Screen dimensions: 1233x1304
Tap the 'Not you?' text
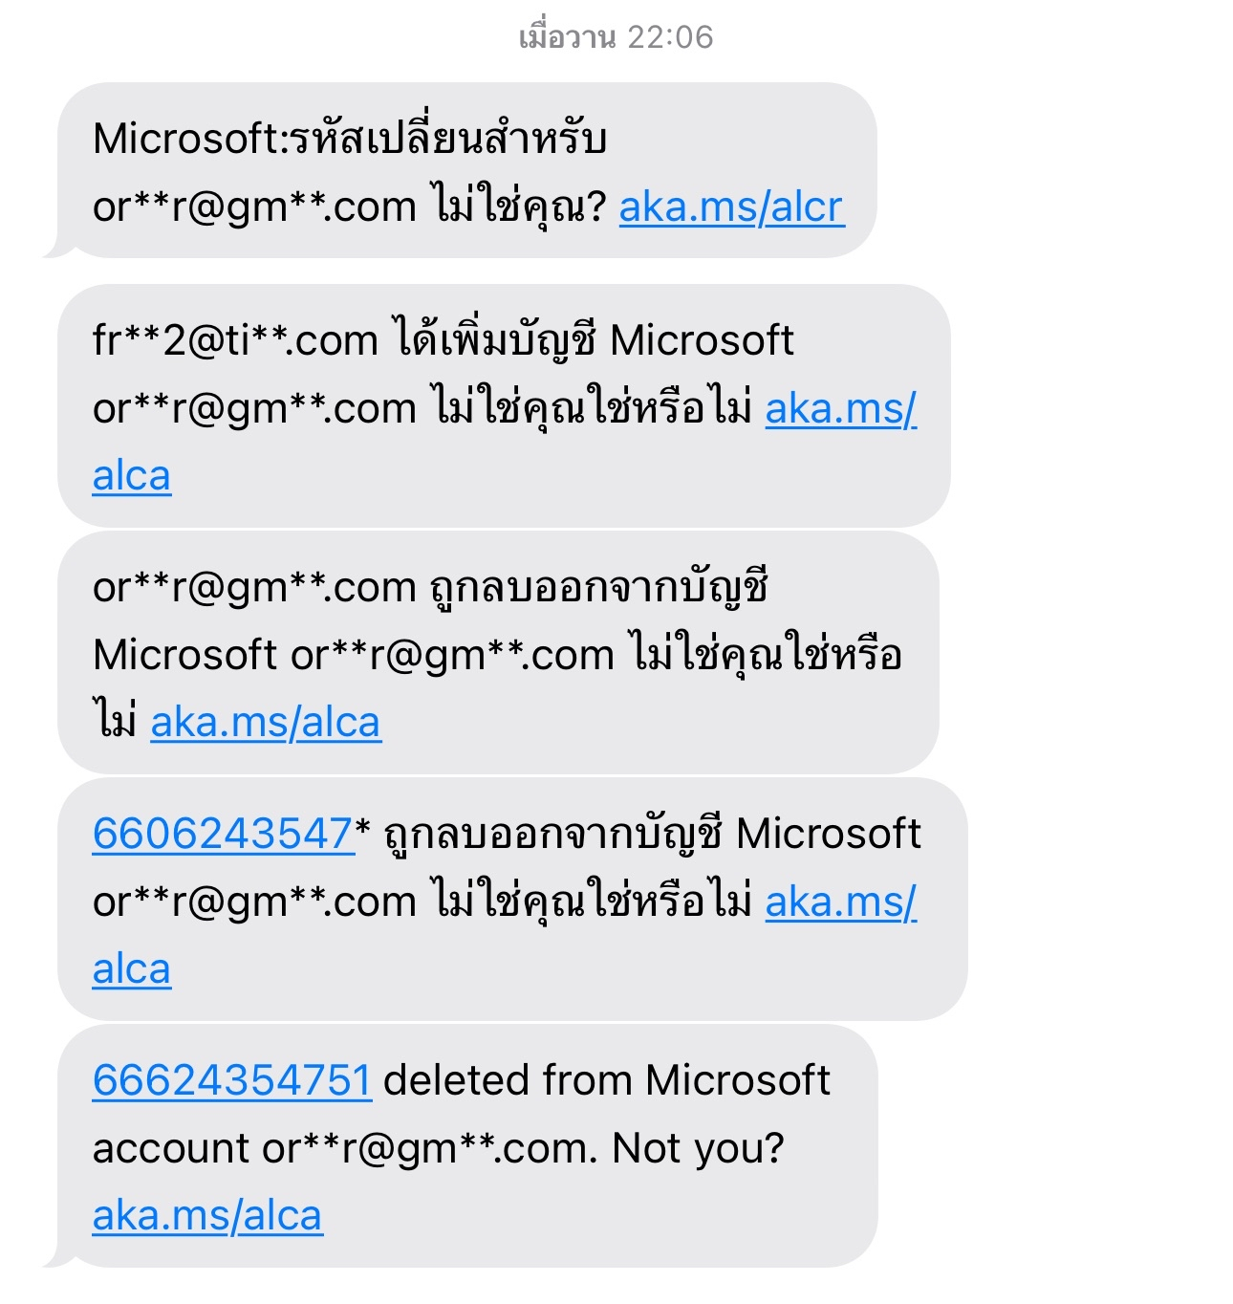point(698,1148)
